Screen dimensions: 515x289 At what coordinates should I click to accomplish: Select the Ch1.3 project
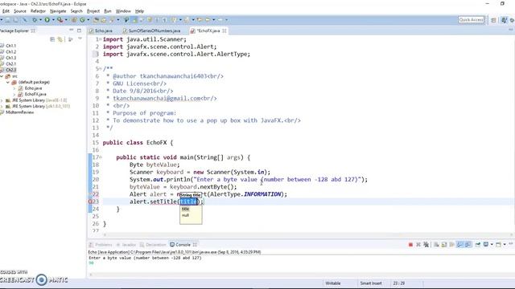point(10,58)
